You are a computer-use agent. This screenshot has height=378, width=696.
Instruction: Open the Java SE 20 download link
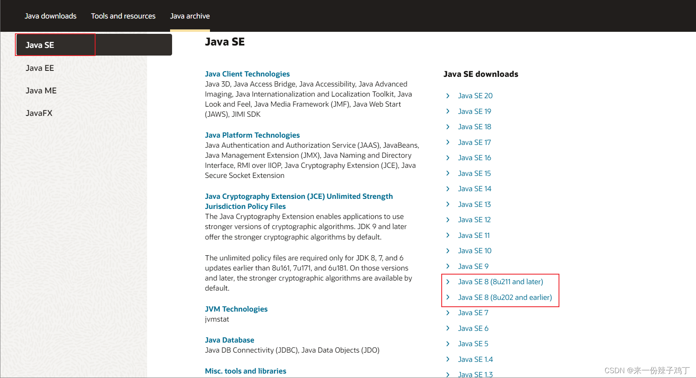(475, 96)
